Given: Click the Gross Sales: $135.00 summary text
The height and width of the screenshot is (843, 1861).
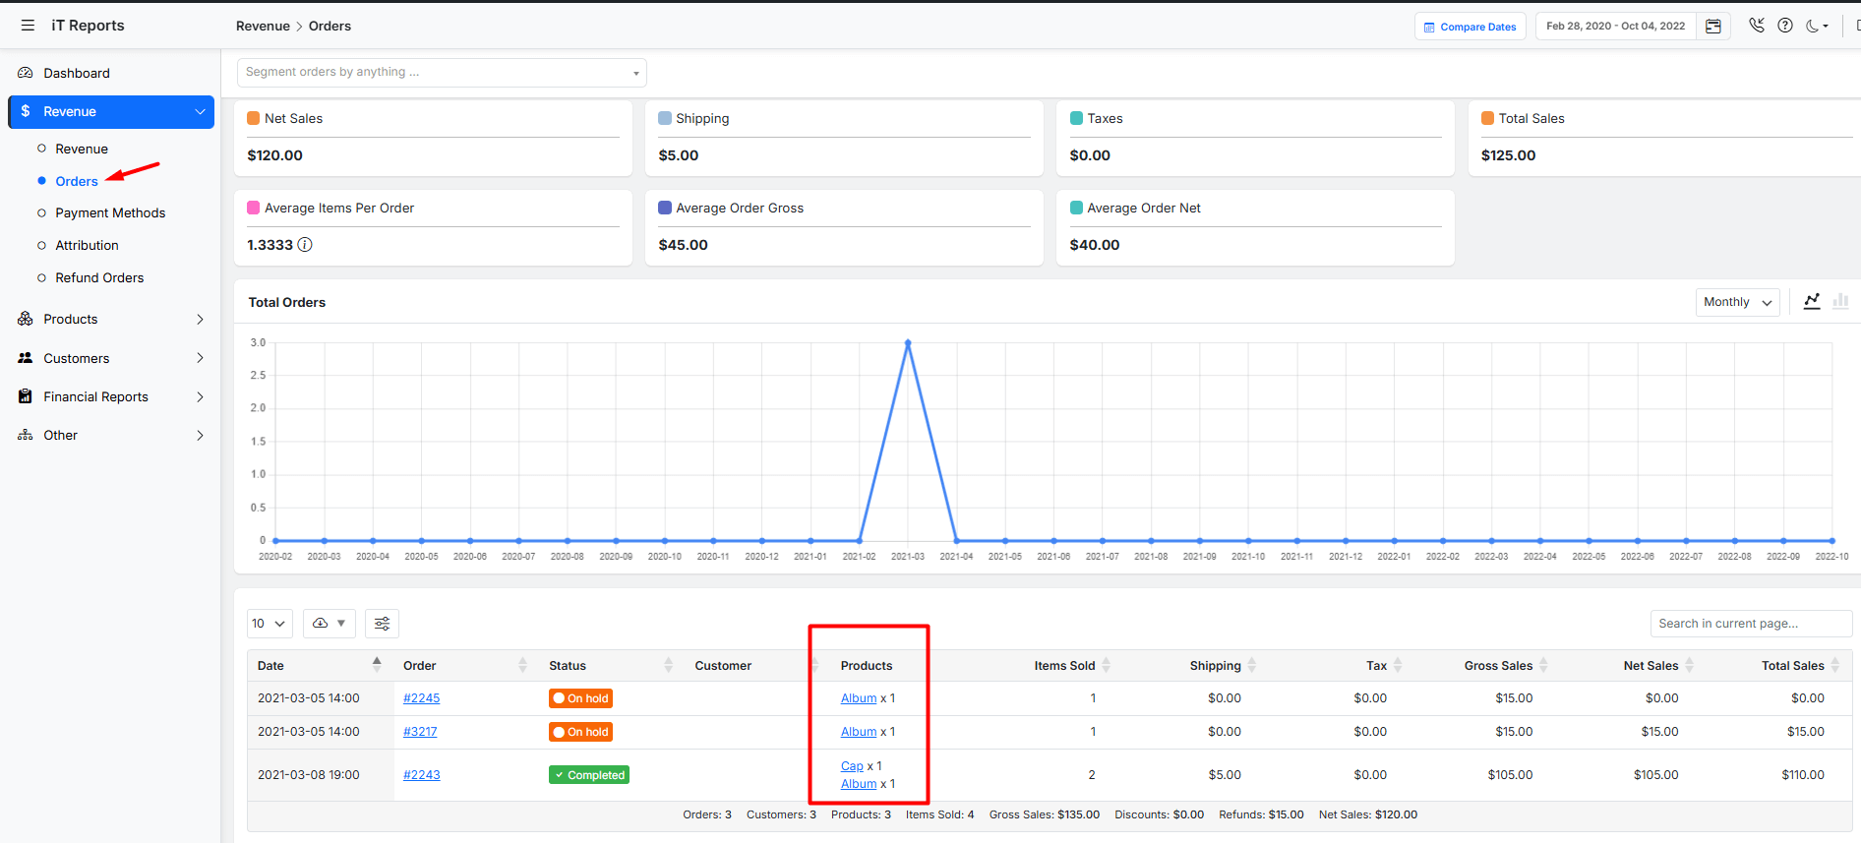Looking at the screenshot, I should 1044,814.
